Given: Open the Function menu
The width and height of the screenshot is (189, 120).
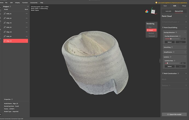Looking at the screenshot, I should coord(25,3).
